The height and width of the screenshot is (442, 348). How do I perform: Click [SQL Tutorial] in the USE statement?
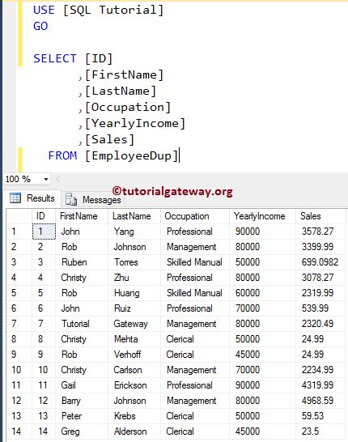click(x=113, y=11)
